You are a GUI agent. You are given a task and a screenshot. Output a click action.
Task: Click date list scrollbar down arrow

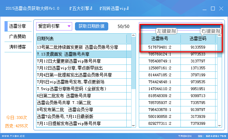[134, 125]
